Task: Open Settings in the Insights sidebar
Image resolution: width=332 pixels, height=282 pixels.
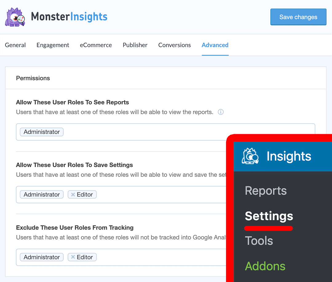Action: (269, 216)
